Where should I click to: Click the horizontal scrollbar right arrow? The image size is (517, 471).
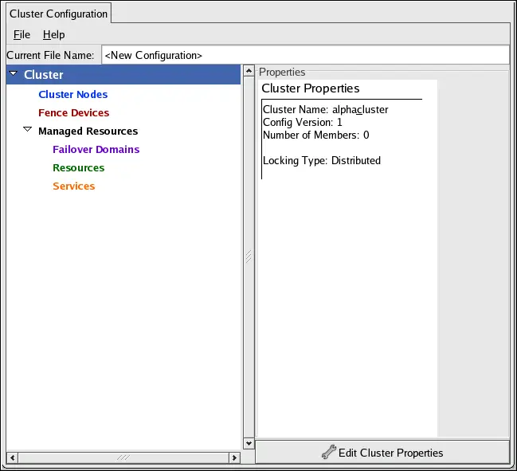tap(234, 457)
